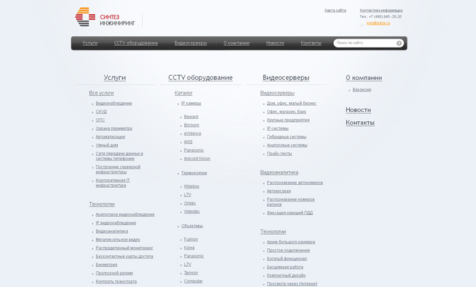The height and width of the screenshot is (287, 476).
Task: Open Аналоговое видеонаблюдение link
Action: pos(125,215)
